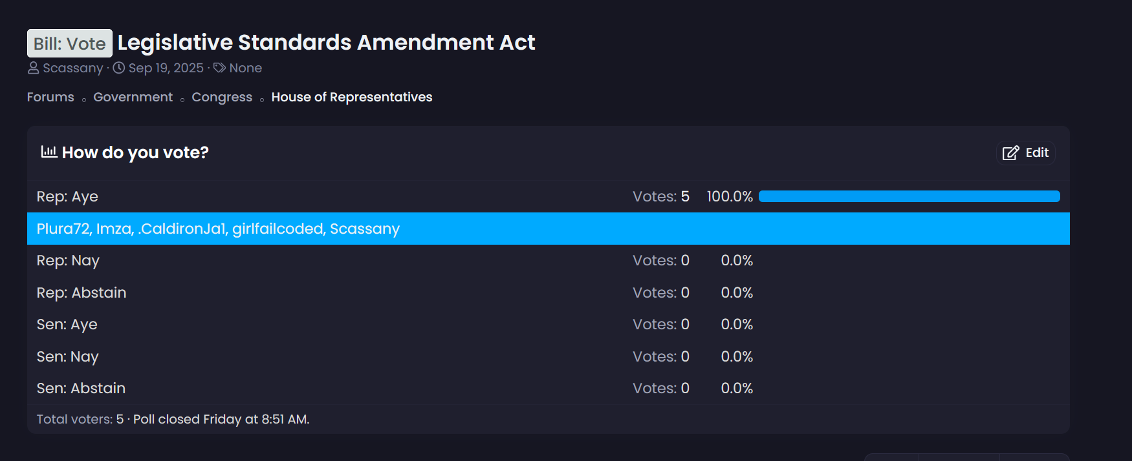Go to Forums breadcrumb

coord(50,97)
